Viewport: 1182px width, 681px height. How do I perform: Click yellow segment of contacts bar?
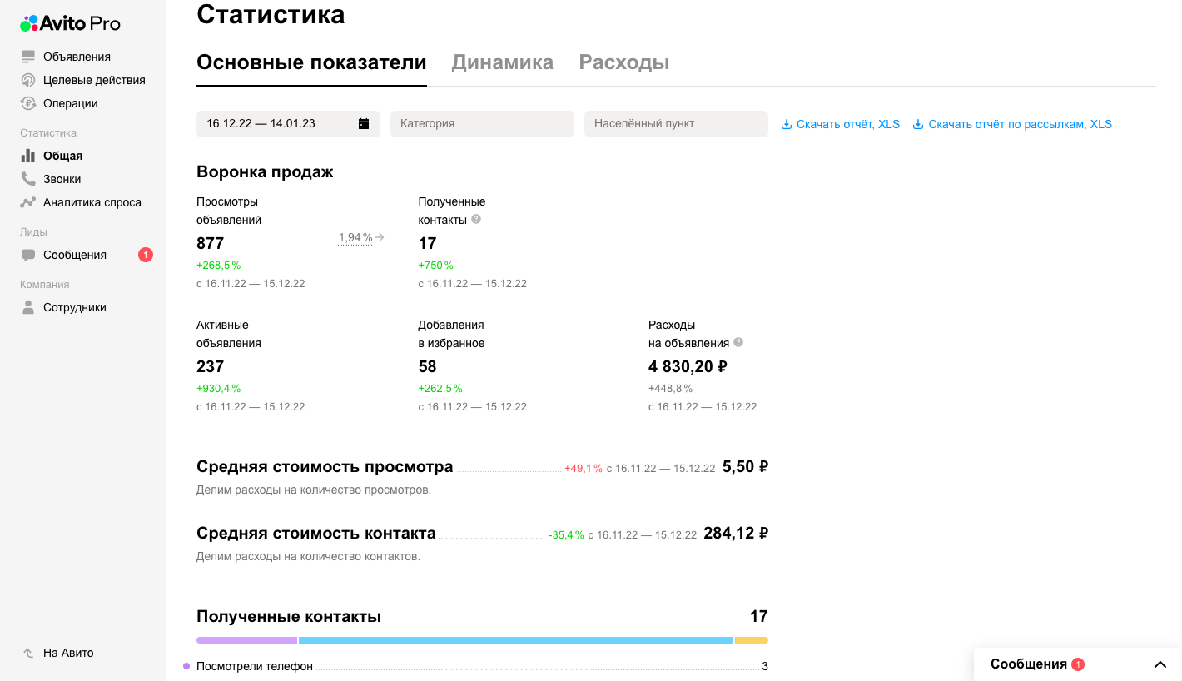pos(752,640)
